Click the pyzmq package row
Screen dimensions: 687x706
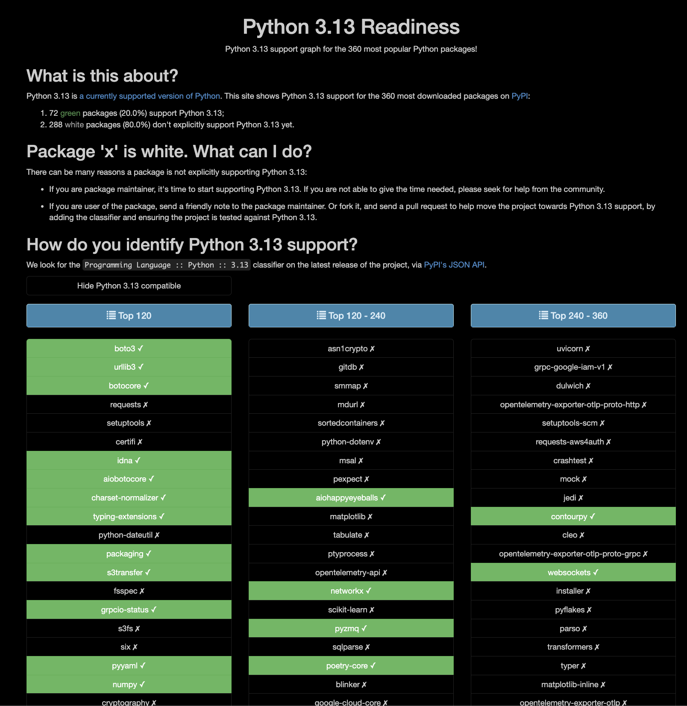point(351,628)
